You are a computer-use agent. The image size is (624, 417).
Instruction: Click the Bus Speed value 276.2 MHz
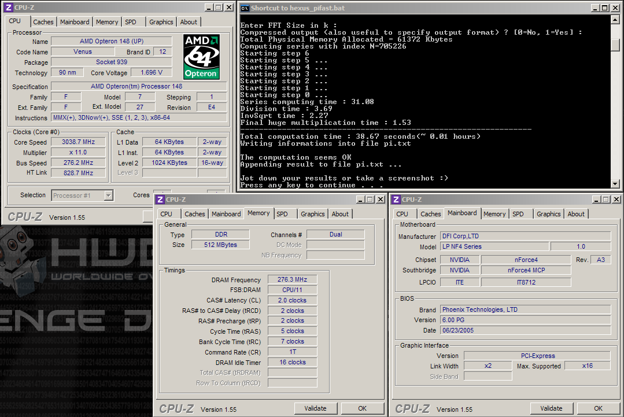point(79,163)
